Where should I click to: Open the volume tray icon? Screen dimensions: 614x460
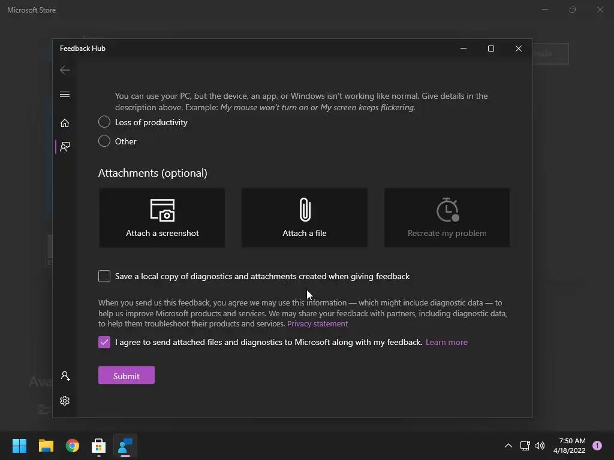[x=540, y=446]
